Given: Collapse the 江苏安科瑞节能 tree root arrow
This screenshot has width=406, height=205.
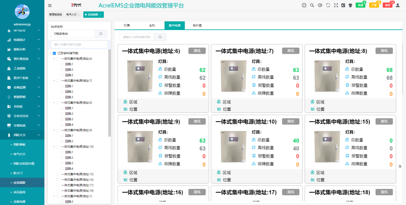Looking at the screenshot, I should (x=50, y=53).
